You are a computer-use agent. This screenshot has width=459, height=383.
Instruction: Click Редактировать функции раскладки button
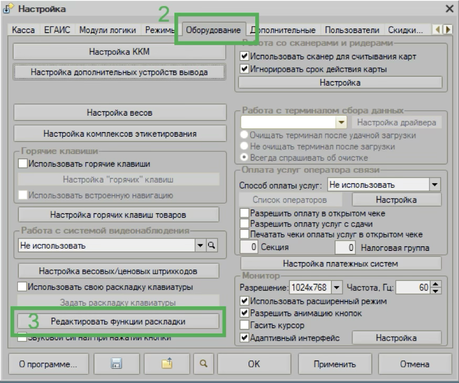118,321
